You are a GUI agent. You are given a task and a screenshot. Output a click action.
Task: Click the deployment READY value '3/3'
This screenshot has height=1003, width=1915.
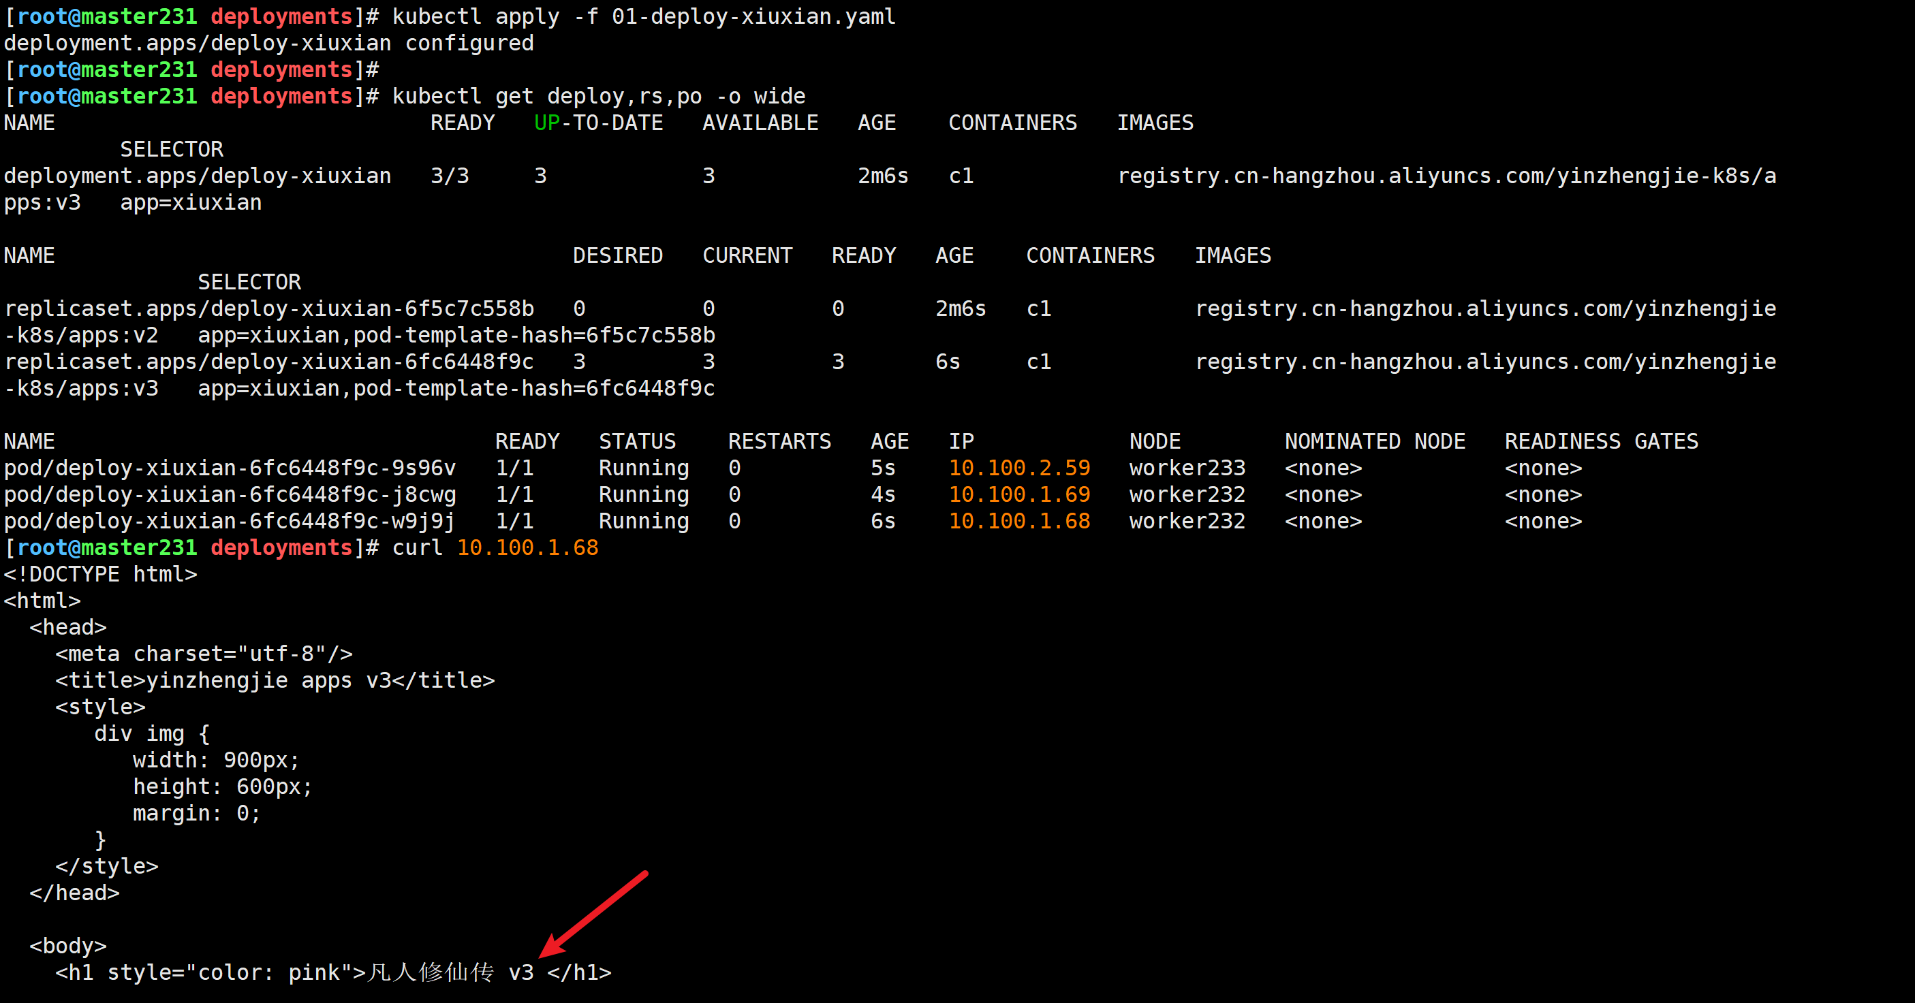450,176
